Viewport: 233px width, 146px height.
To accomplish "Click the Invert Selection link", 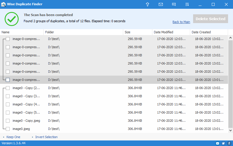I will [x=46, y=137].
